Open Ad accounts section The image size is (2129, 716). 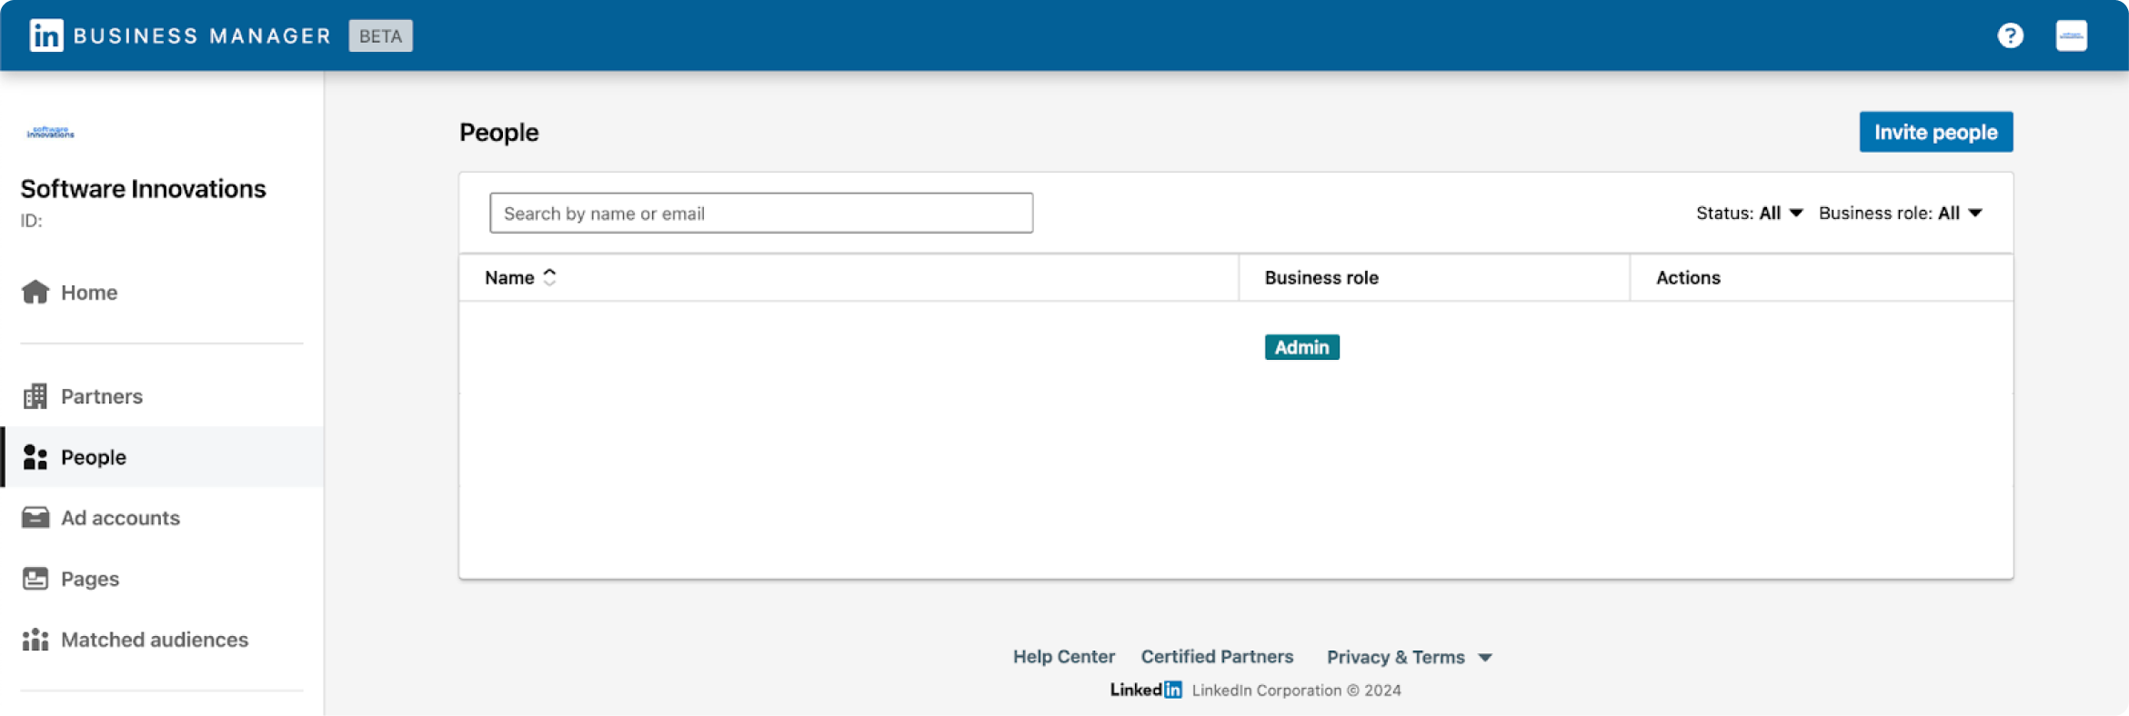point(162,518)
